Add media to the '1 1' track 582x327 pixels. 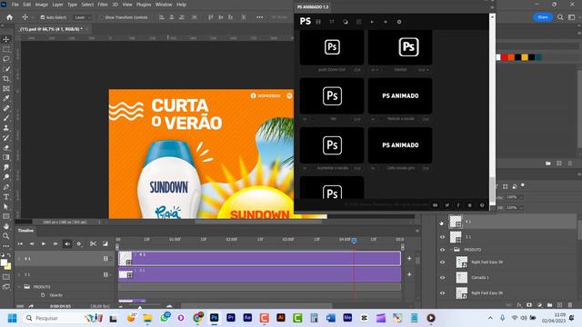[409, 274]
